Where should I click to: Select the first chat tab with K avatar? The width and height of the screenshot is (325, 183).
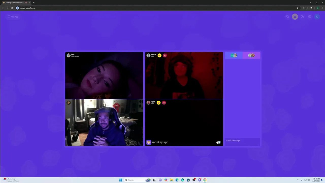pos(234,55)
